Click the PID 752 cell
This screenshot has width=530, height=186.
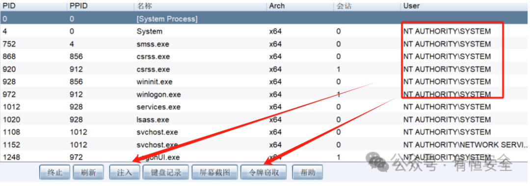[9, 44]
